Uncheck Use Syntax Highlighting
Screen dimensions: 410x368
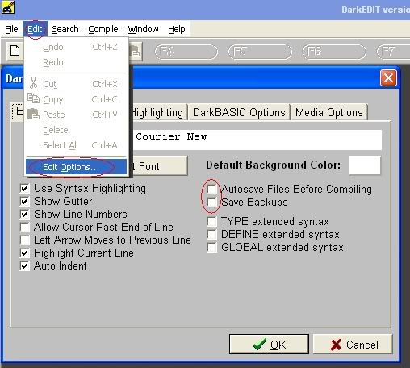coord(25,188)
